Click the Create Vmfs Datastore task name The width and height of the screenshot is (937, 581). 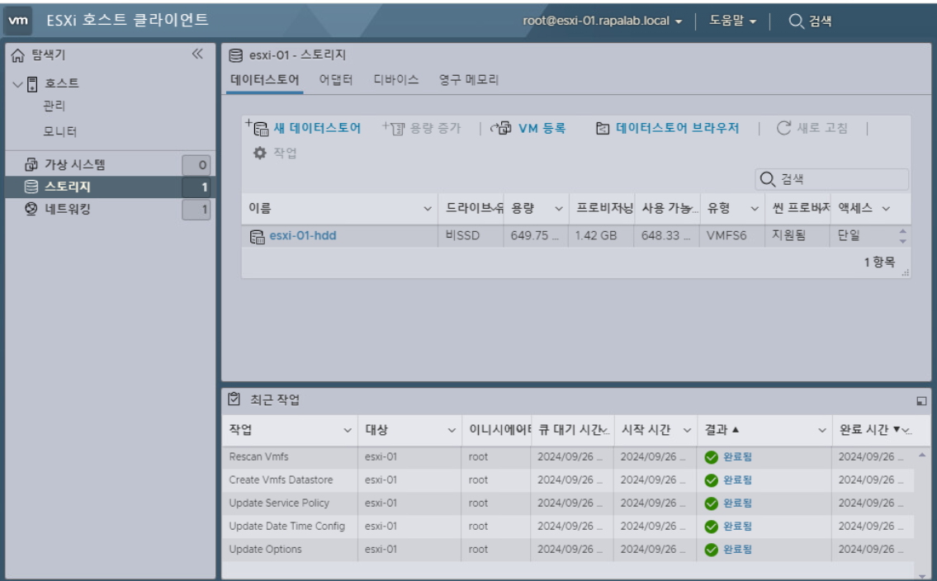click(x=281, y=480)
